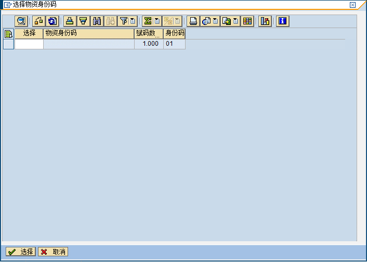The width and height of the screenshot is (367, 262).
Task: Show the bar chart graphic
Action: (265, 21)
